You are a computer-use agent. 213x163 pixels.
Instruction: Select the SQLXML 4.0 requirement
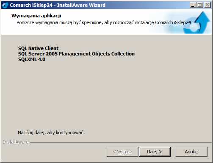pyautogui.click(x=32, y=59)
